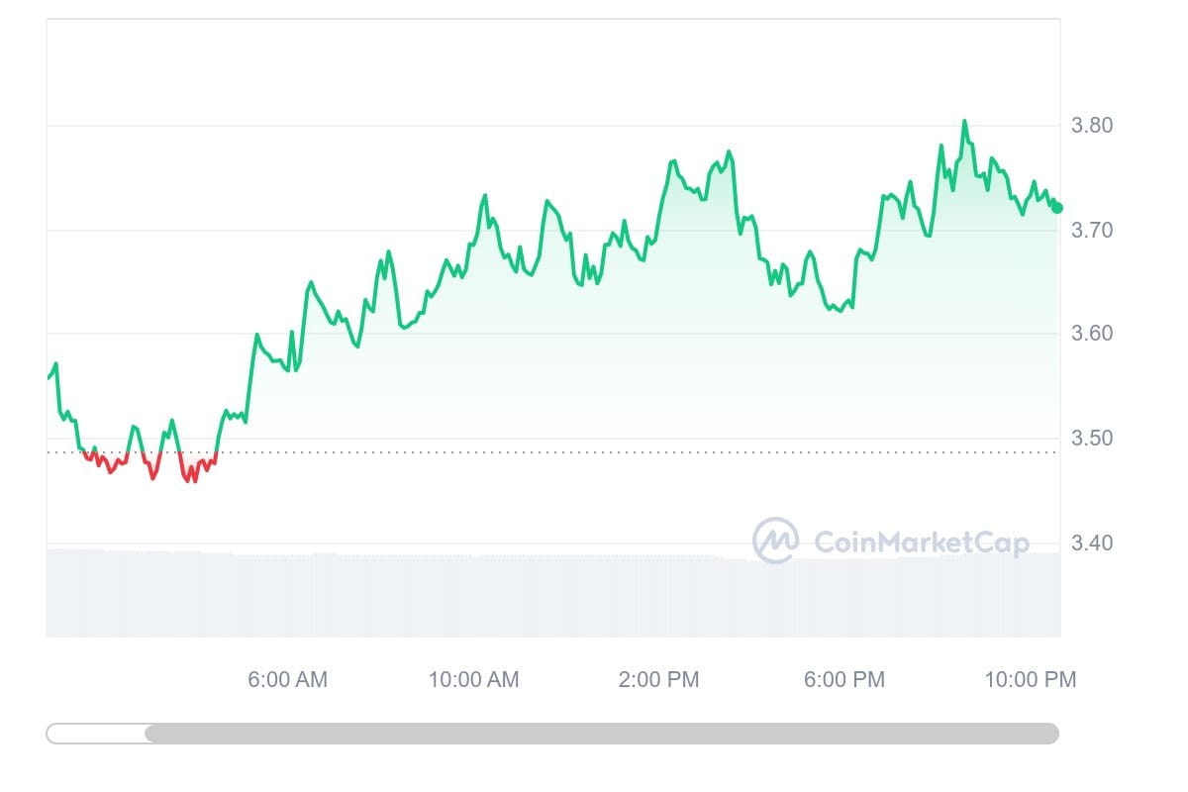
Task: Click the empty scrollbar track left of the thumb
Action: click(95, 734)
